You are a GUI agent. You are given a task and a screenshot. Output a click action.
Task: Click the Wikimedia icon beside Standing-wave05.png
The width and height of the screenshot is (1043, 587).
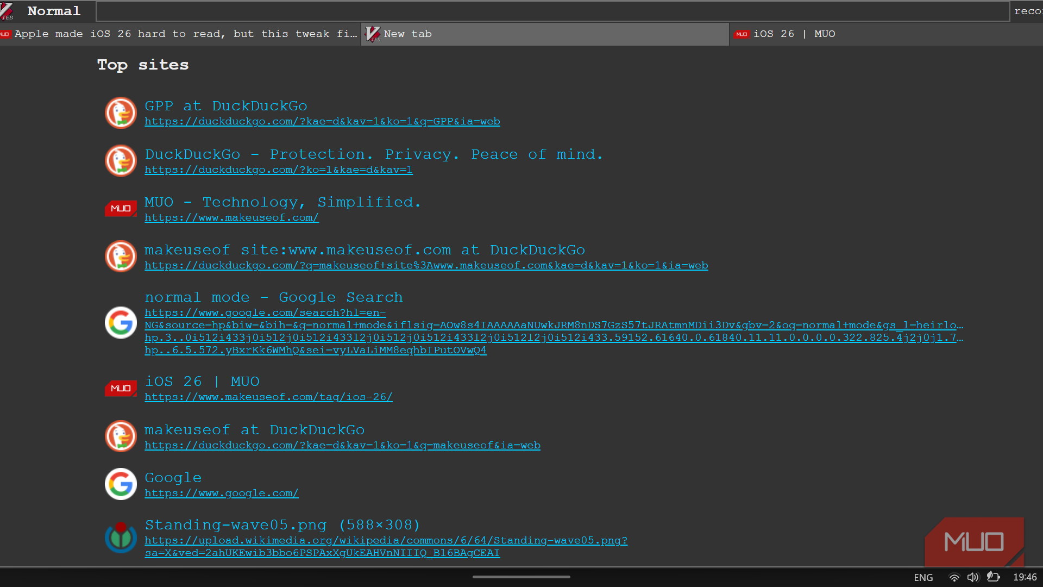121,538
